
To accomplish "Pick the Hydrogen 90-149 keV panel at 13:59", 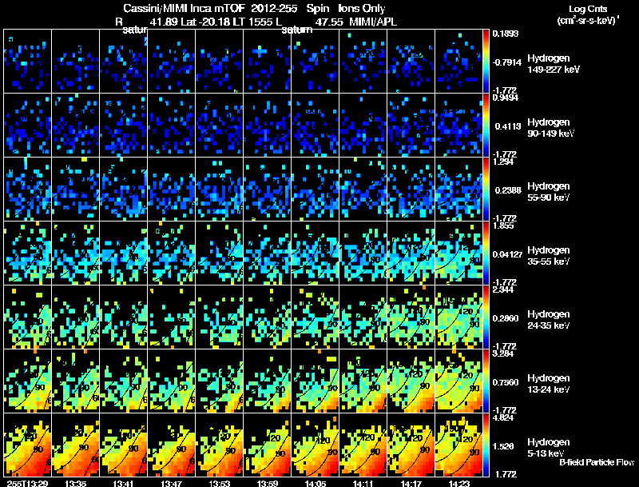I will (x=267, y=125).
